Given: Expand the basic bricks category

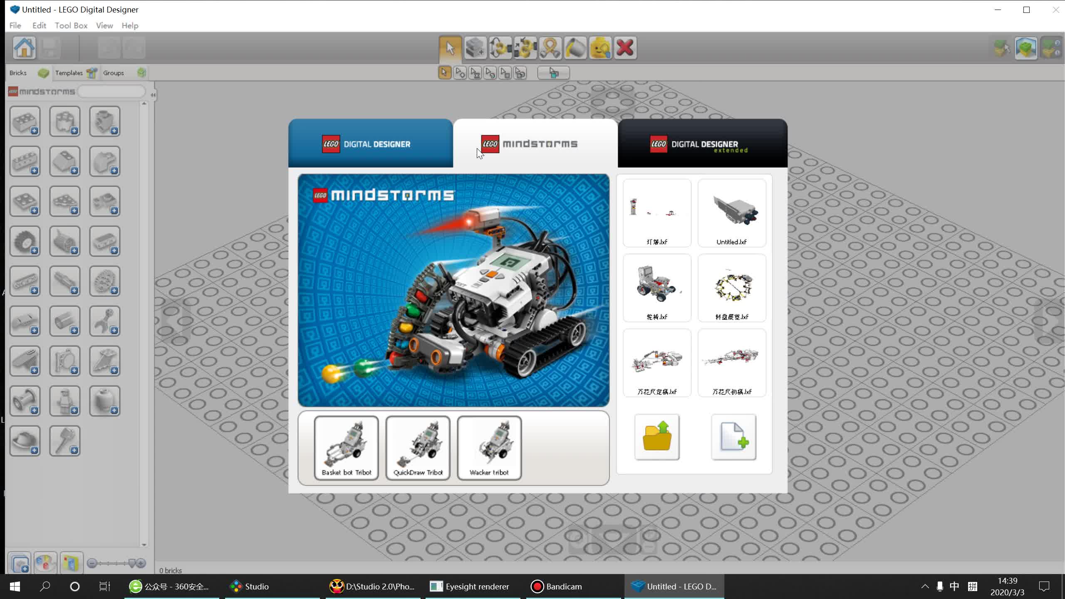Looking at the screenshot, I should click(x=25, y=121).
